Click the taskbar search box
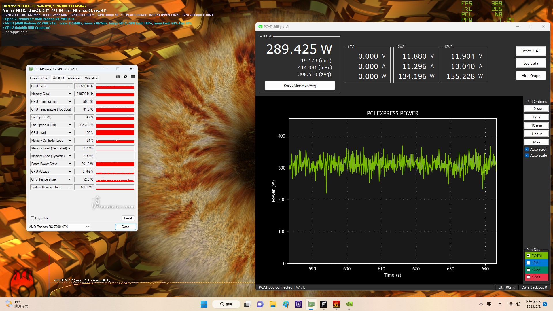This screenshot has height=311, width=553. coord(226,304)
